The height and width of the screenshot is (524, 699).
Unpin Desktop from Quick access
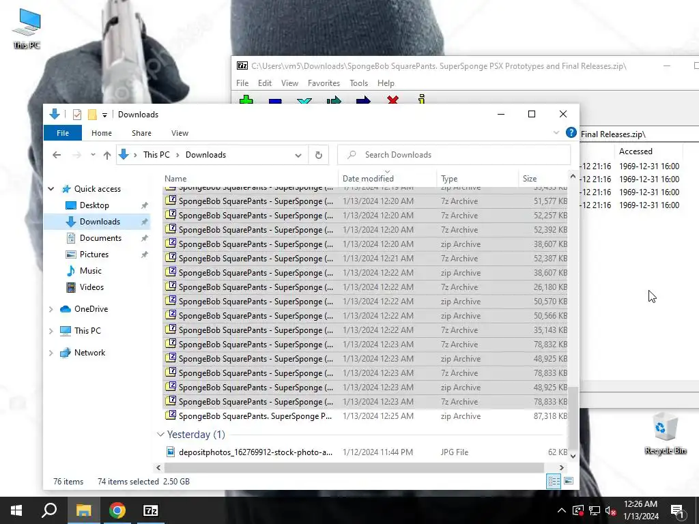click(145, 205)
